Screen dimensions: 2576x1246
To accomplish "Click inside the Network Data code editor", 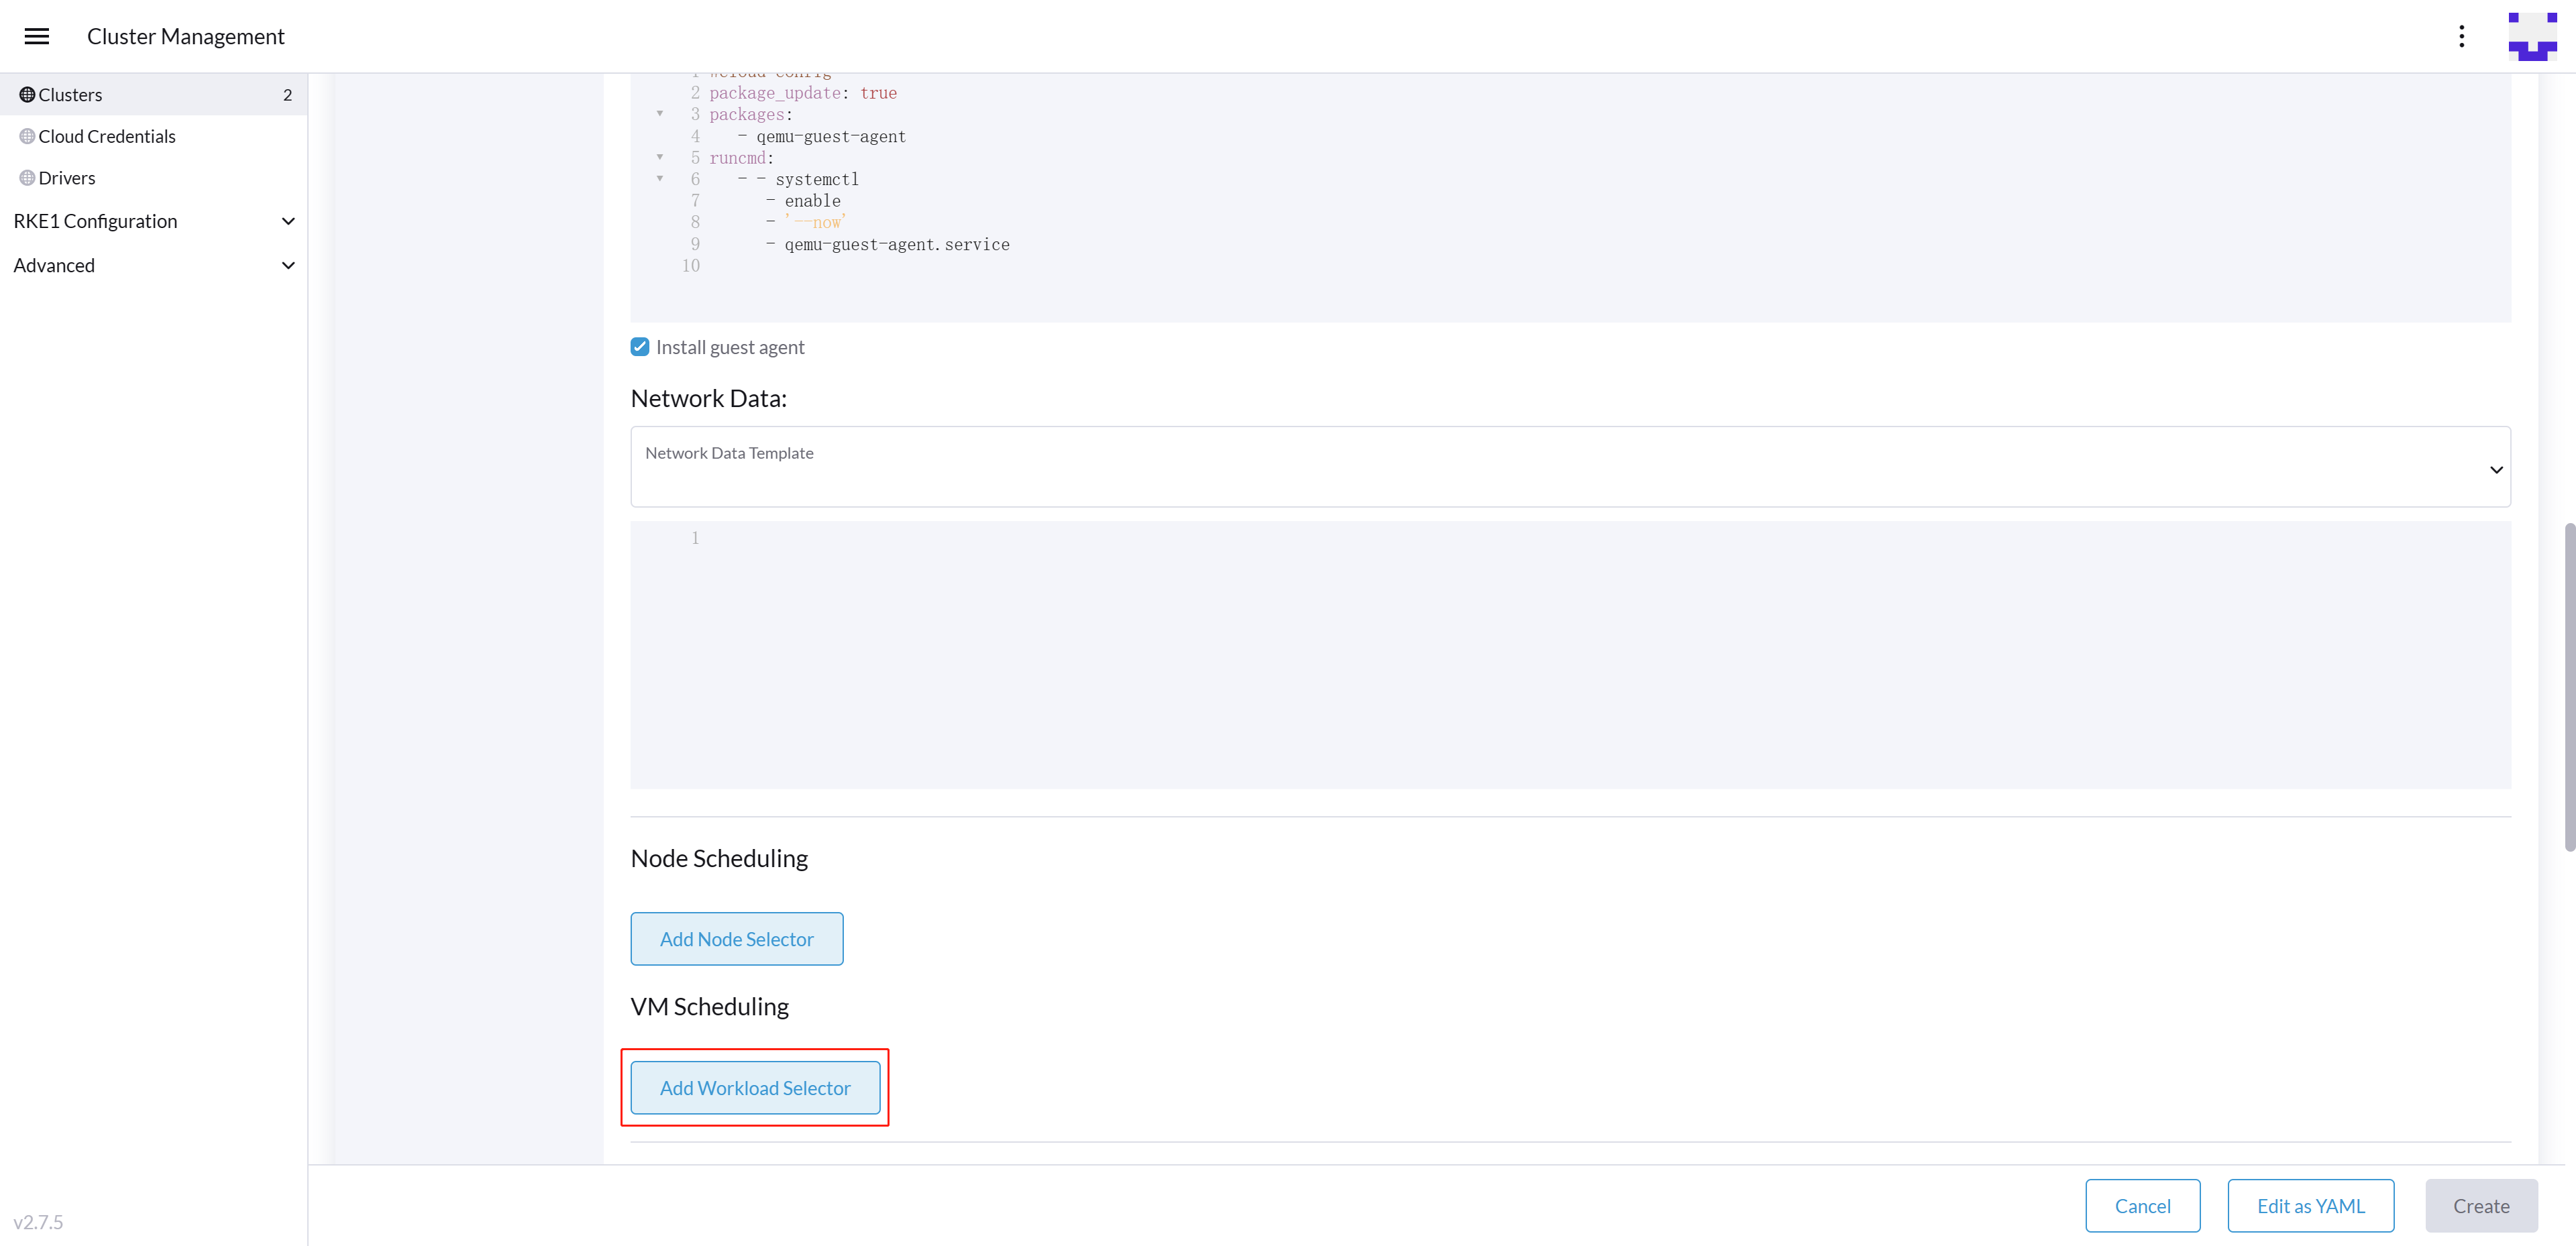I will pyautogui.click(x=1500, y=650).
